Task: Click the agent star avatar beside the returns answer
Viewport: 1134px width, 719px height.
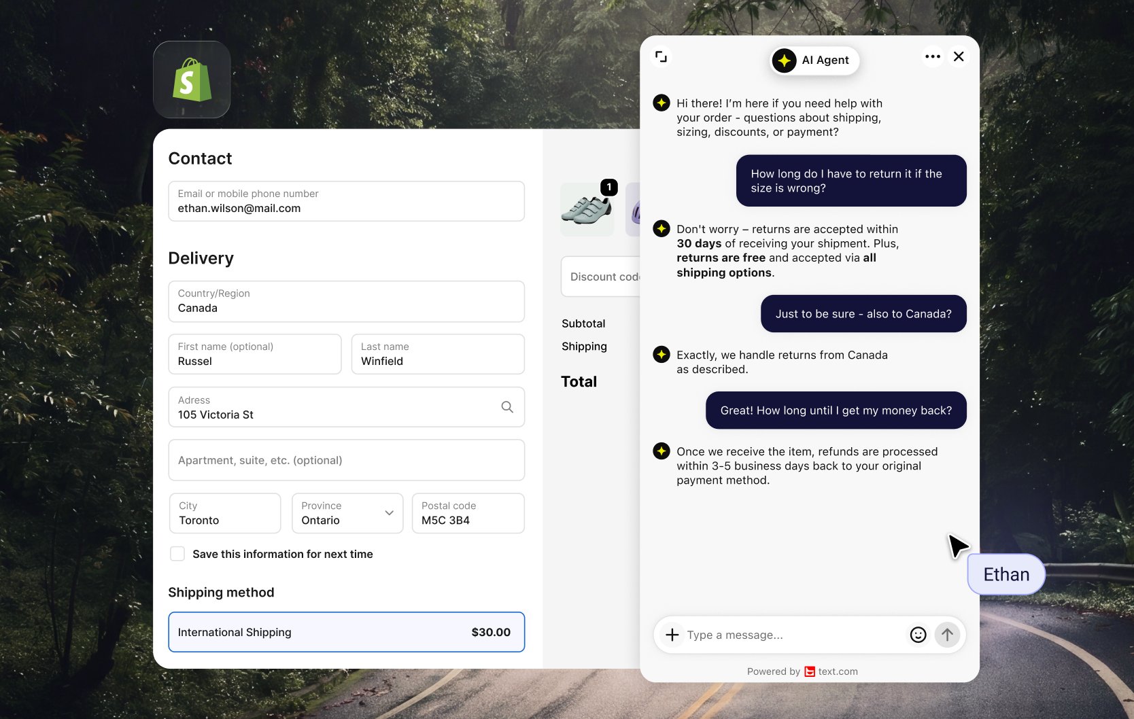Action: pos(661,228)
